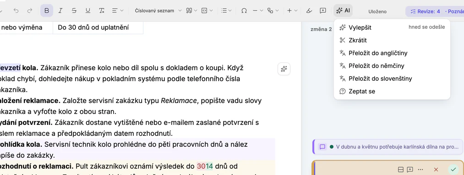Viewport: 464px width, 175px height.
Task: Choose Zkrátit from the AI menu
Action: (x=392, y=41)
